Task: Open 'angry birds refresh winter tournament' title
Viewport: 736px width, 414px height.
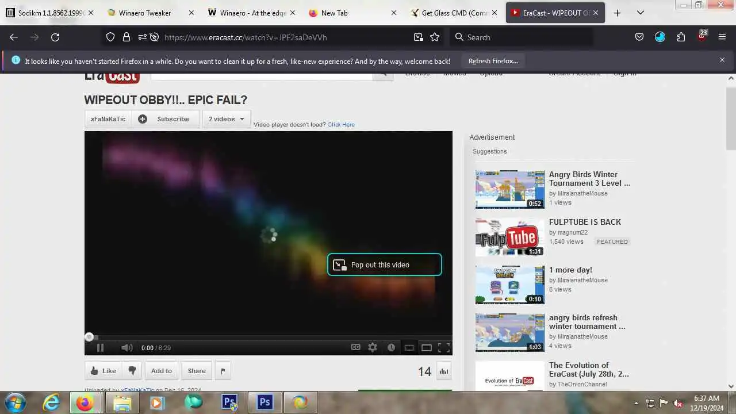Action: coord(587,322)
